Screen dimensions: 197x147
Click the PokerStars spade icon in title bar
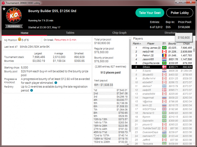tap(3, 3)
